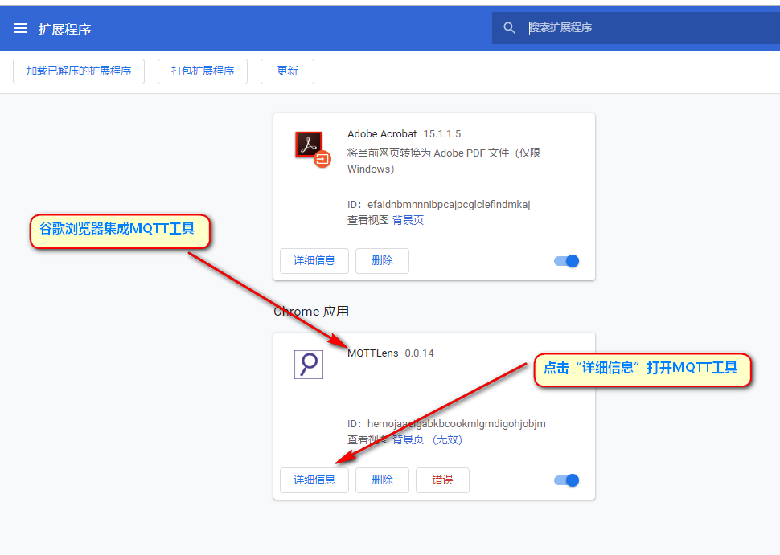Click the MQTTLens 0.0.14 title text
Image resolution: width=780 pixels, height=555 pixels.
[x=391, y=353]
